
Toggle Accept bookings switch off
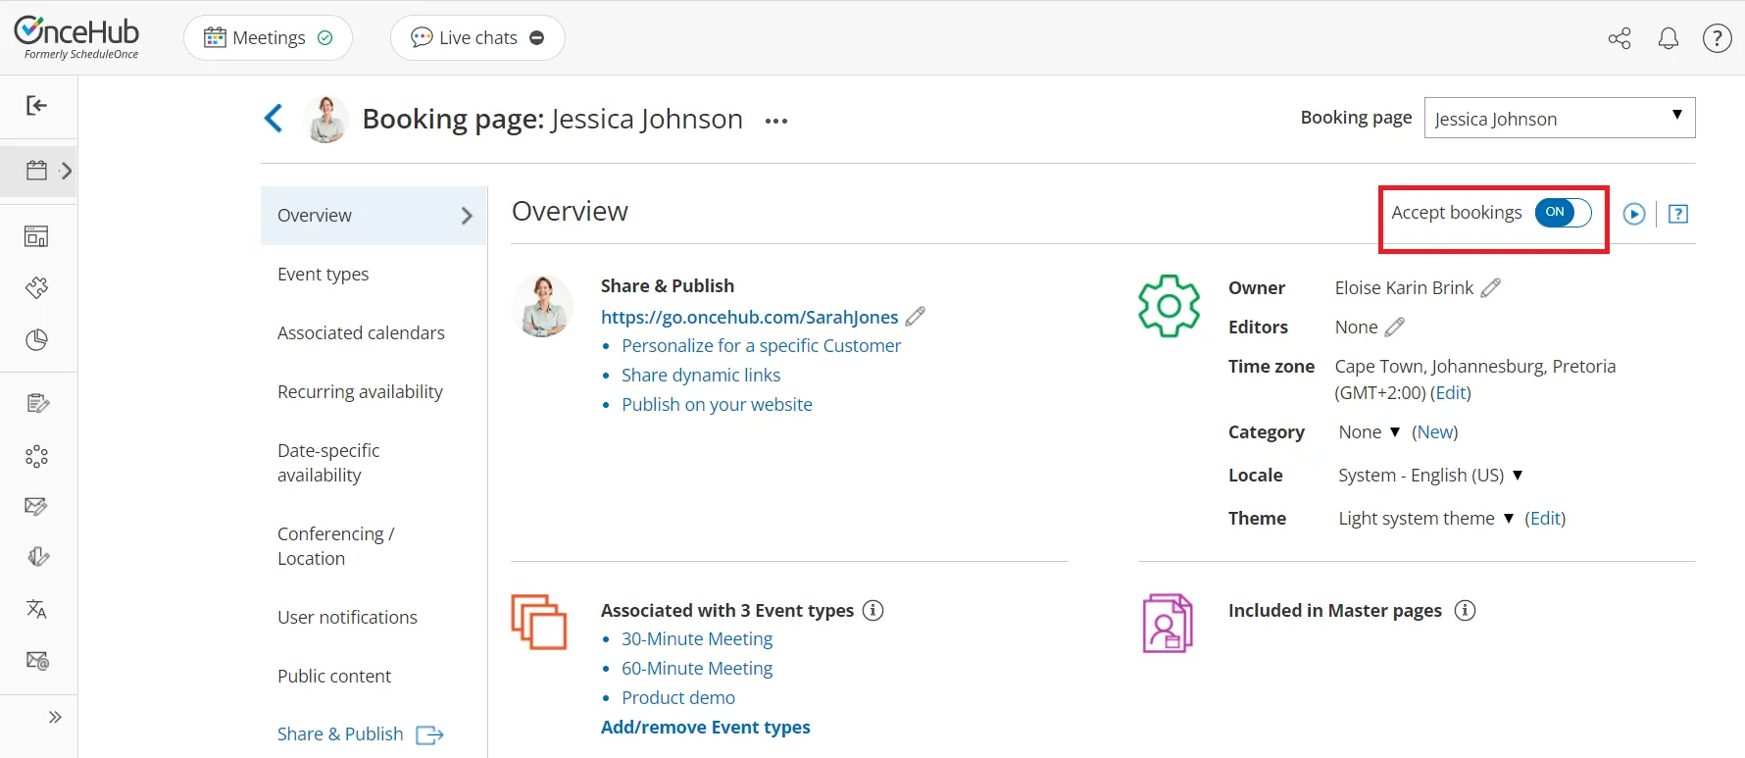[1563, 212]
